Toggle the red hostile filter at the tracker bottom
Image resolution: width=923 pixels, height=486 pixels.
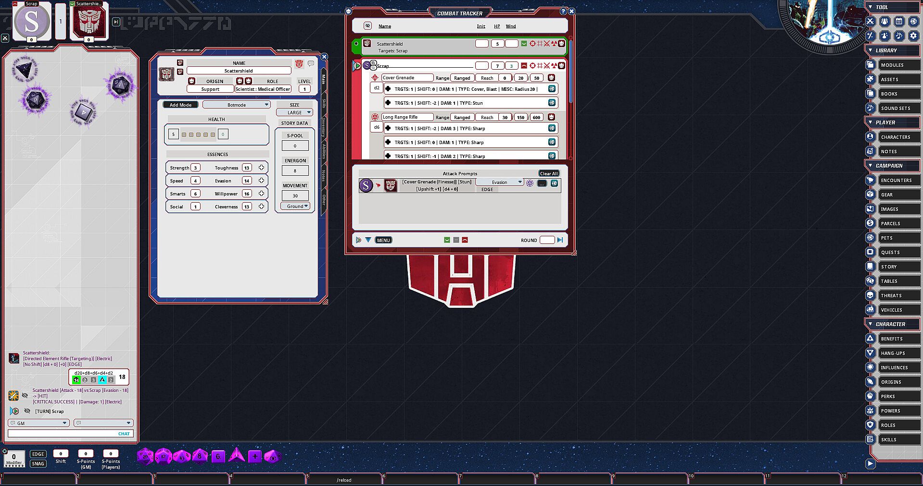(465, 240)
